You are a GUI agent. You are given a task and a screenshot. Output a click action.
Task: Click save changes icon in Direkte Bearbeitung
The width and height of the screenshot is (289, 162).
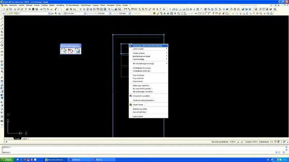pyautogui.click(x=77, y=51)
